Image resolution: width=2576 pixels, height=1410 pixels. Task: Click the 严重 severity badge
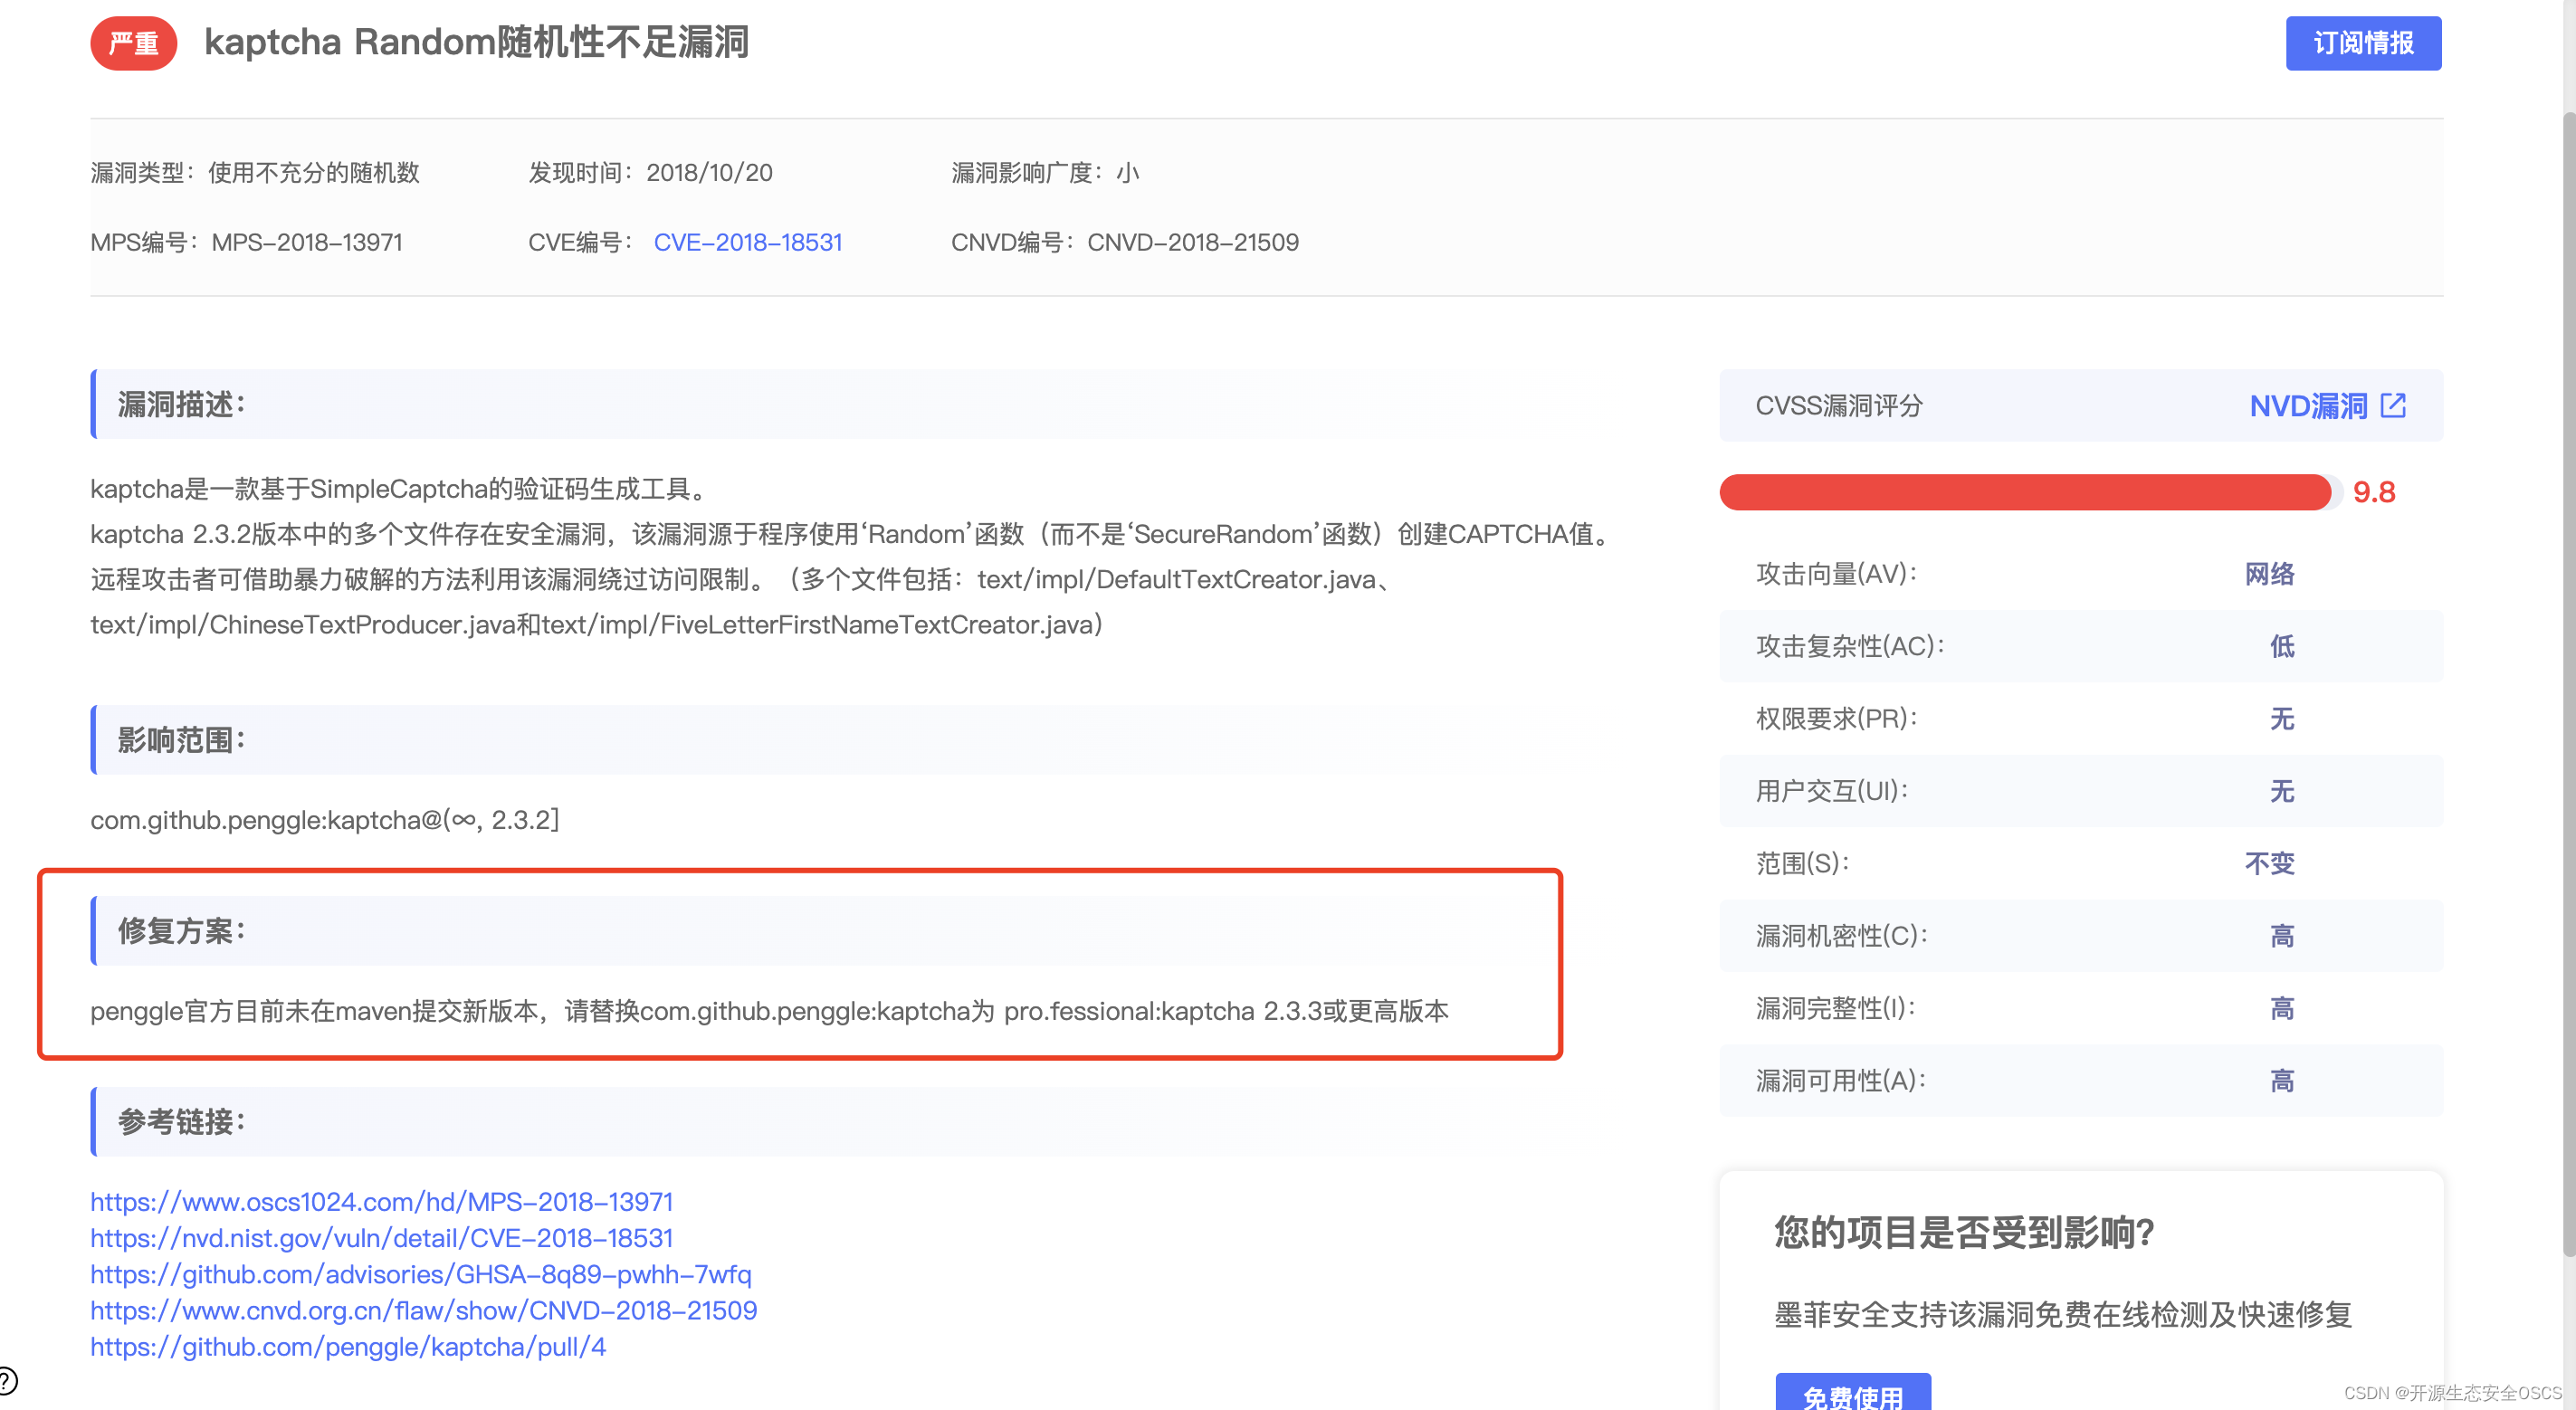[133, 43]
